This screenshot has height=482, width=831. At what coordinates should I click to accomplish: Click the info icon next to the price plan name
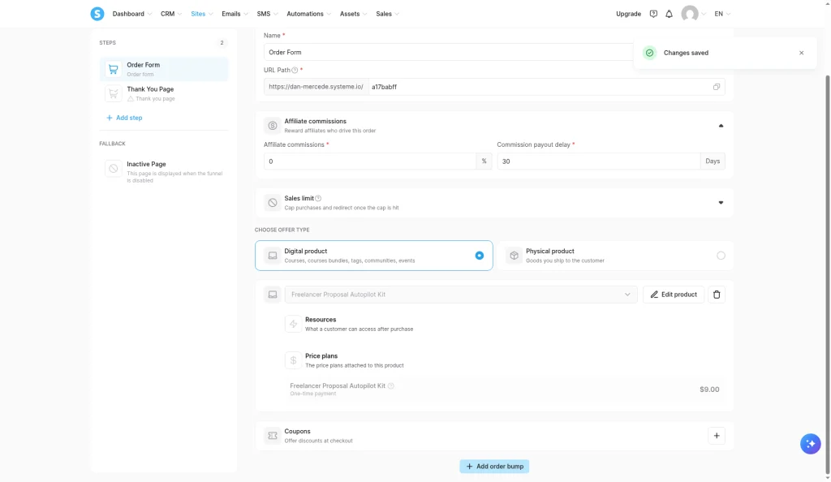click(x=390, y=385)
